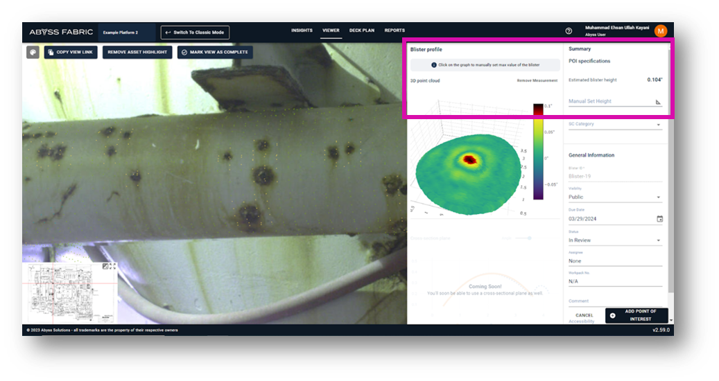Switch to the Insights tab
Screen dimensions: 719x381
pyautogui.click(x=302, y=30)
